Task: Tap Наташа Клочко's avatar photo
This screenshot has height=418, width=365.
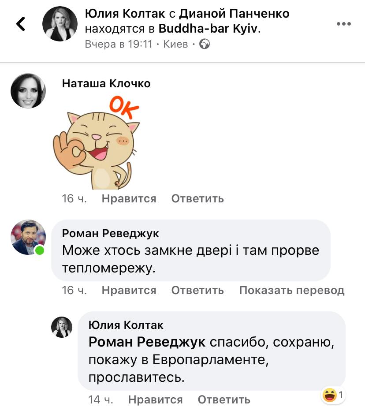Action: click(x=28, y=91)
